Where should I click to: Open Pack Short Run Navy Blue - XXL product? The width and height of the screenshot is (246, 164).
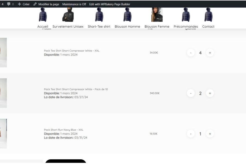(x=63, y=130)
